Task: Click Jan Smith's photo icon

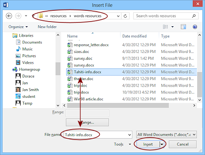Action: tap(18, 90)
